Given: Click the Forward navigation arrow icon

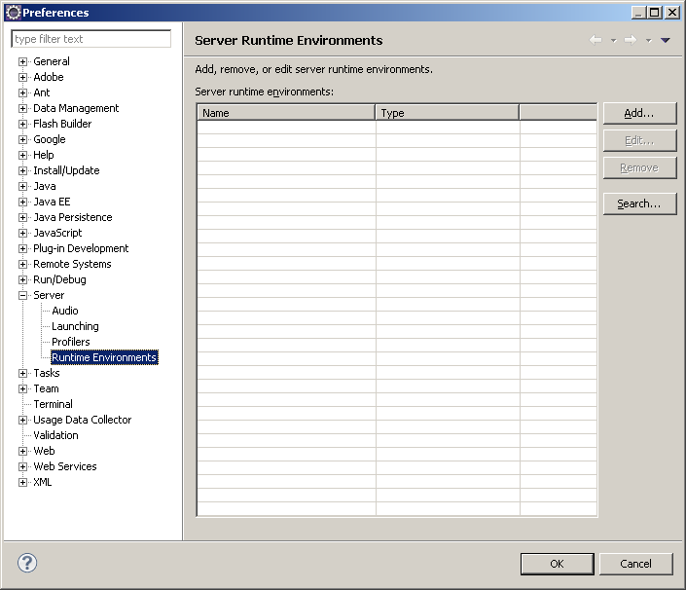Looking at the screenshot, I should click(x=630, y=40).
